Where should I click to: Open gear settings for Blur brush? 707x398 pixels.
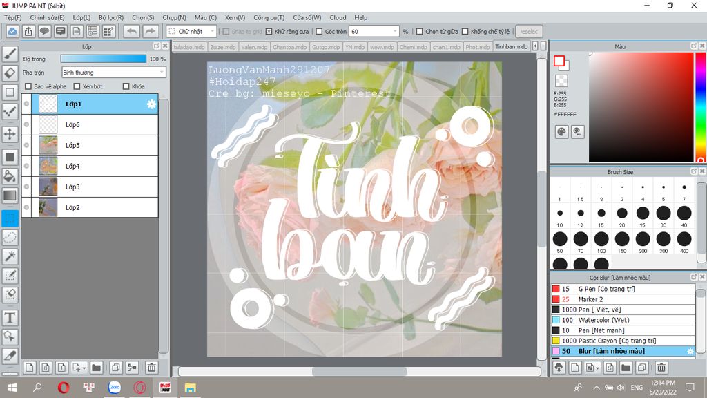(x=690, y=351)
